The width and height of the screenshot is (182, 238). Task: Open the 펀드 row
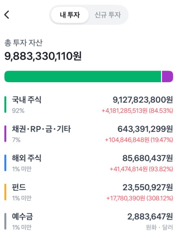point(89,192)
